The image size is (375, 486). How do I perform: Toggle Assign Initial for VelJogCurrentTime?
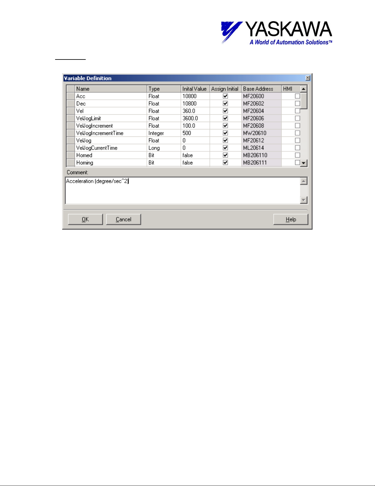(x=225, y=147)
